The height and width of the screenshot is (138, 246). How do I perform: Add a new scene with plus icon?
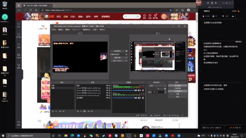[53, 111]
